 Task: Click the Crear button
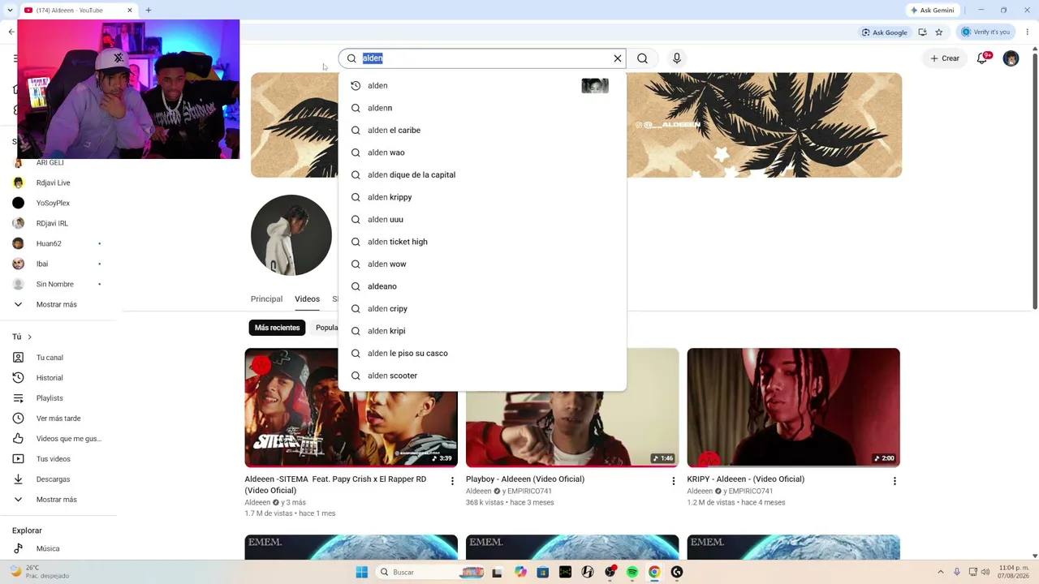click(945, 58)
